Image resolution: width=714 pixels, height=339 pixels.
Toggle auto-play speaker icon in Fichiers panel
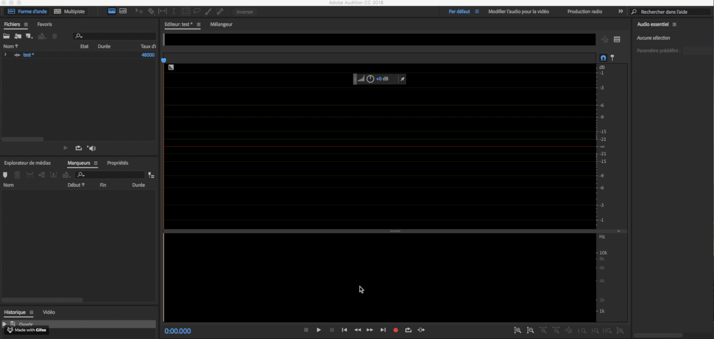tap(91, 148)
